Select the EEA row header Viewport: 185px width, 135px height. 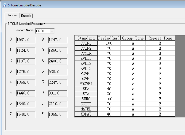[86, 89]
